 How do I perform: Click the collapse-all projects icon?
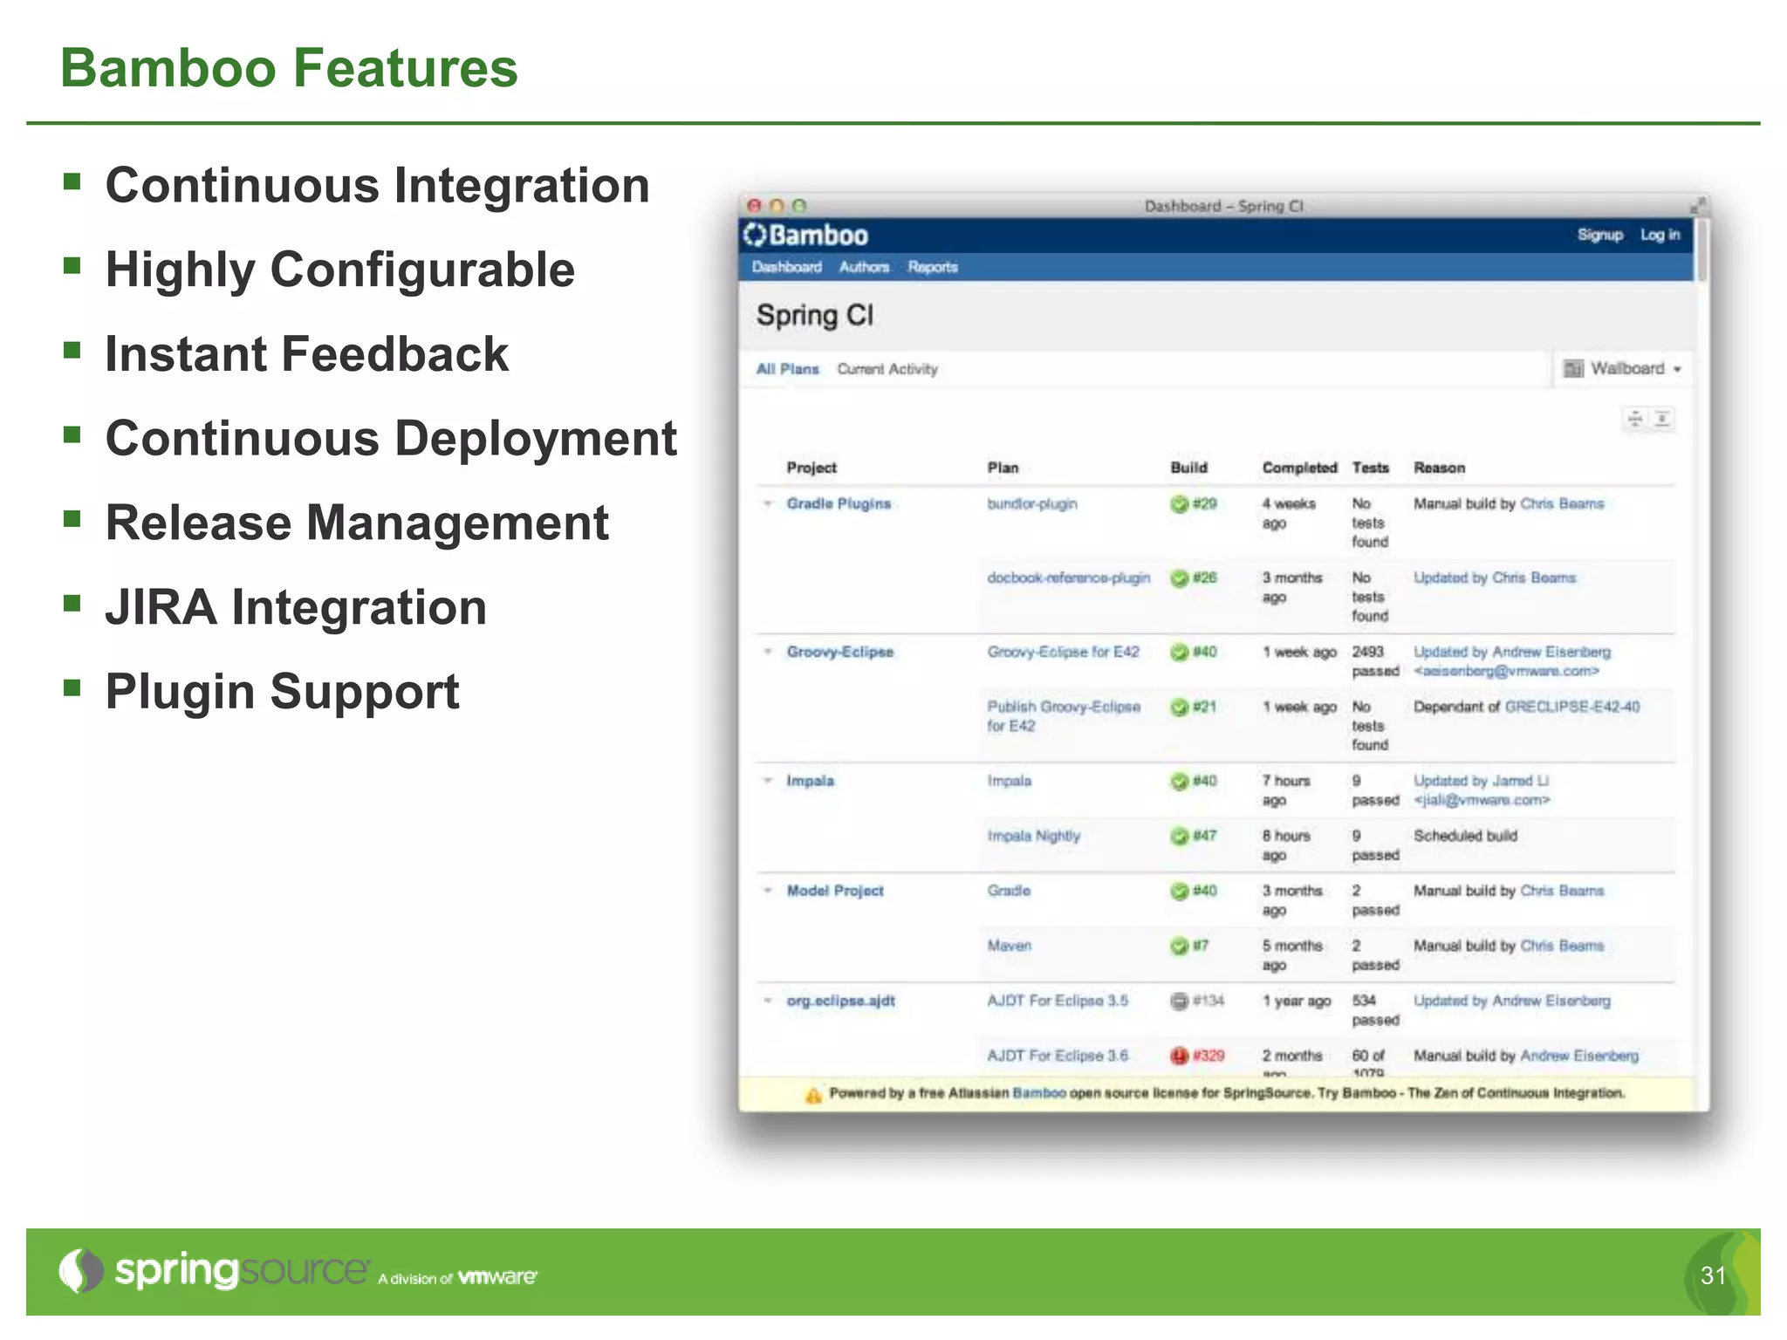(1635, 420)
